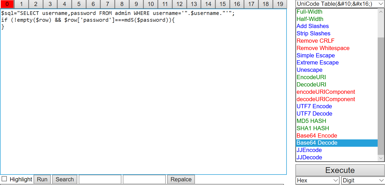This screenshot has height=185, width=385.
Task: Click the function list scrollbar thumb
Action: click(381, 96)
